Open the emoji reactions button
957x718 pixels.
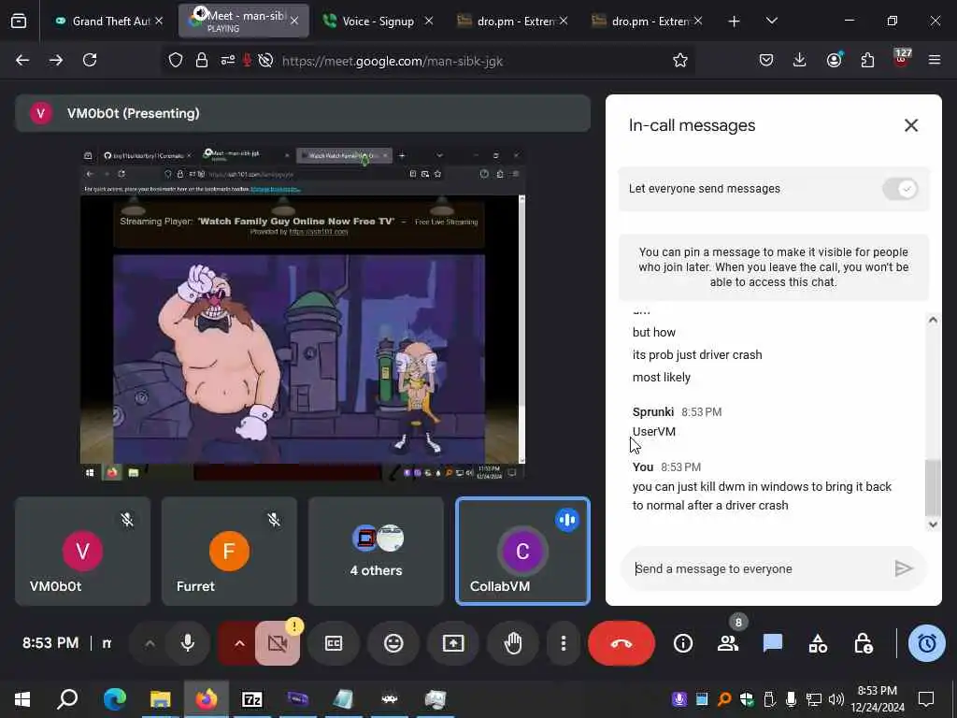click(x=393, y=643)
